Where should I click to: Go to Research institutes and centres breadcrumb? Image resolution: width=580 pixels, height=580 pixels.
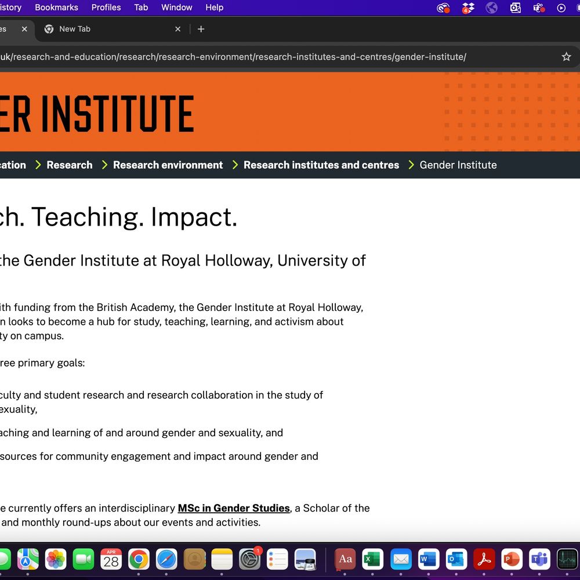pyautogui.click(x=321, y=165)
